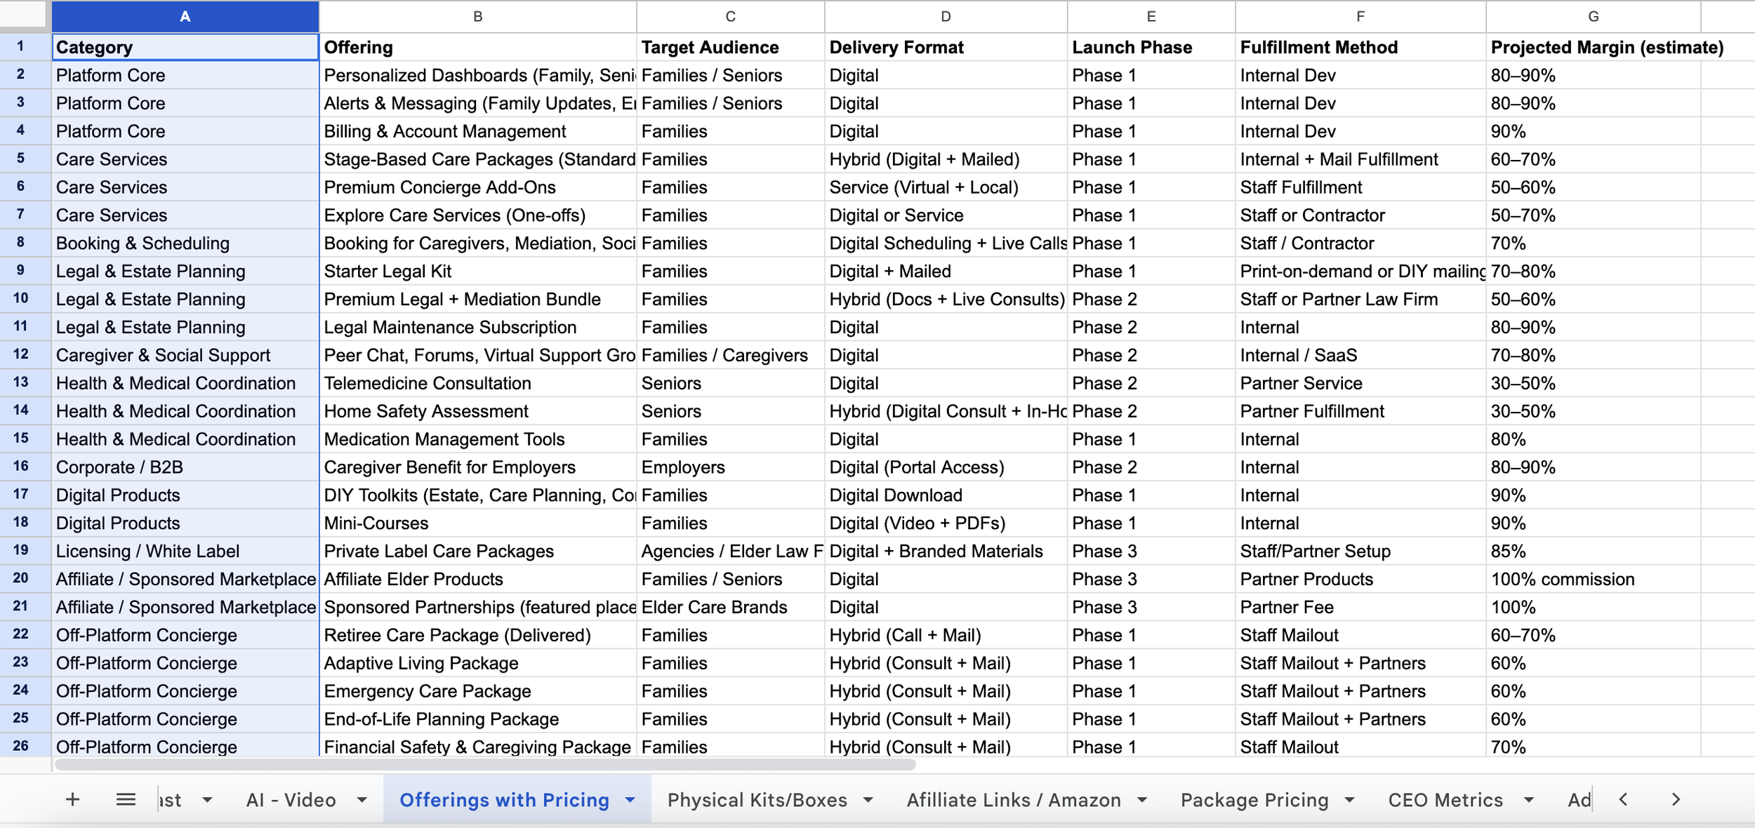1755x828 pixels.
Task: Click the horizontal scrollbar thumb
Action: pos(484,765)
